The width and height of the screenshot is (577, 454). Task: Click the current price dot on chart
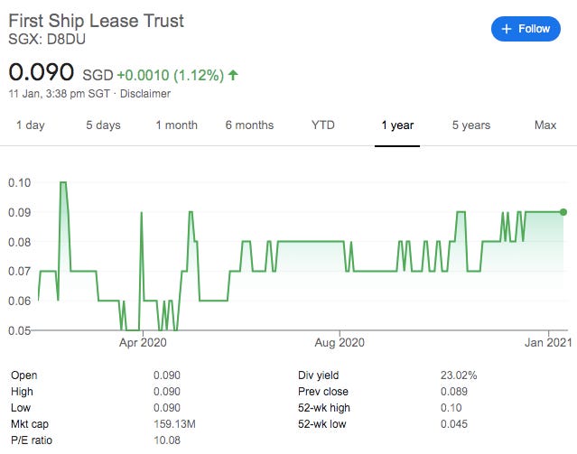point(563,212)
